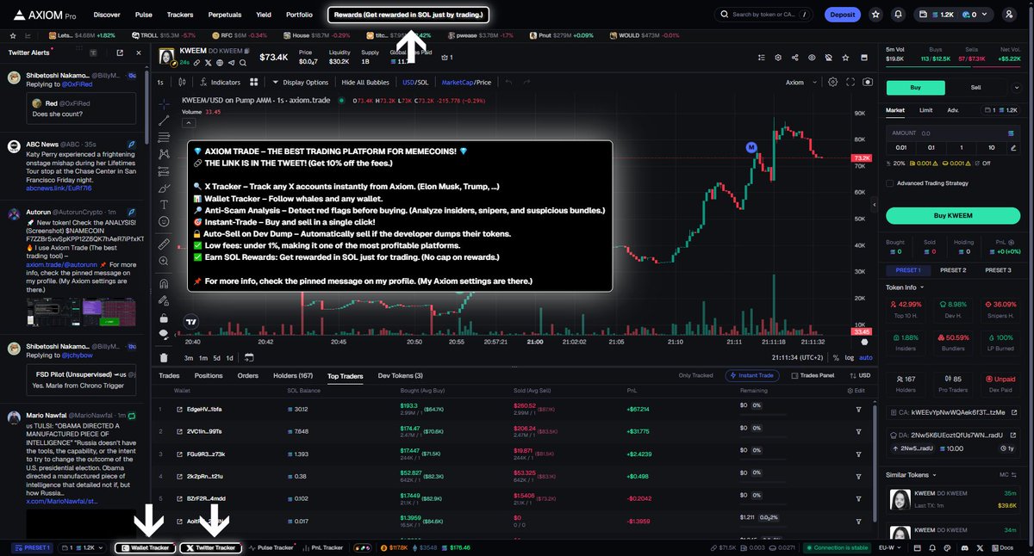Delete drawings with trash icon

pos(164,357)
